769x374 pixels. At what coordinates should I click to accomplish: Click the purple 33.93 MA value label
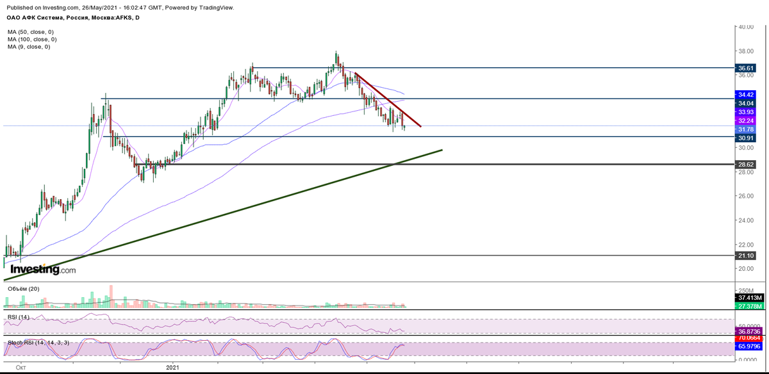click(x=746, y=111)
